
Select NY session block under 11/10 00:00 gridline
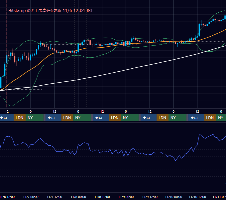point(177,118)
